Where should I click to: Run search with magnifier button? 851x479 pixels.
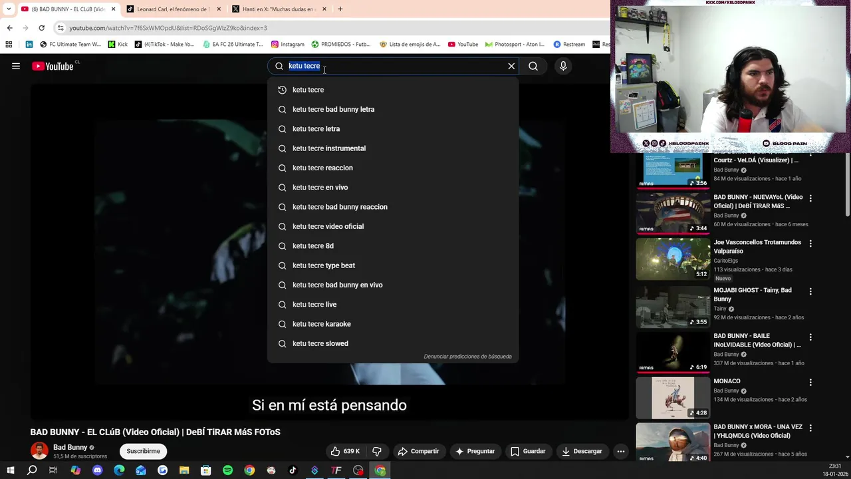coord(533,66)
